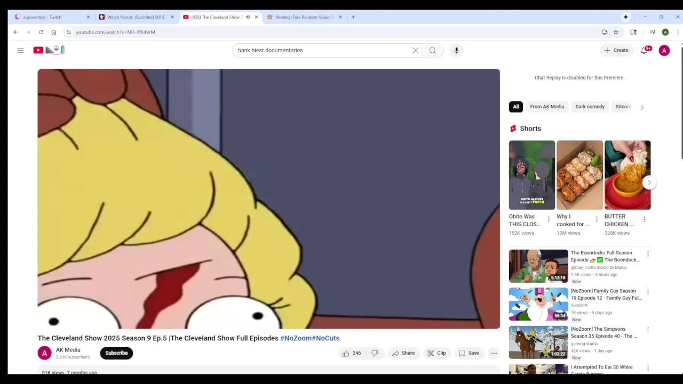The width and height of the screenshot is (683, 384).
Task: Open options for Obito short
Action: click(x=549, y=219)
